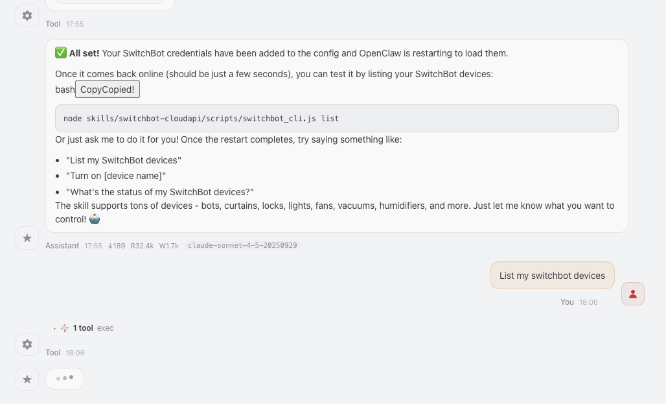The width and height of the screenshot is (666, 404).
Task: Select the "List my switchbot devices" user bubble
Action: (552, 276)
